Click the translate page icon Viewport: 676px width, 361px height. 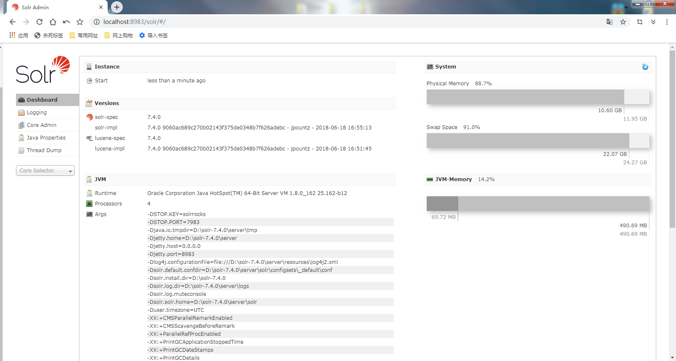[x=609, y=22]
